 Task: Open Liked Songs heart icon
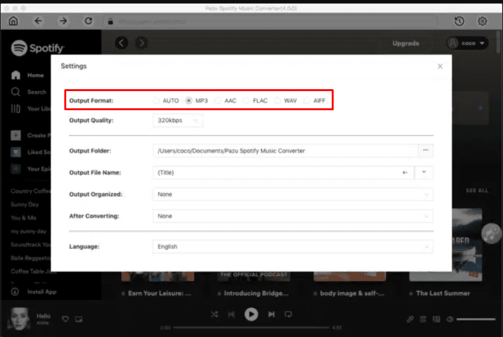(x=15, y=152)
